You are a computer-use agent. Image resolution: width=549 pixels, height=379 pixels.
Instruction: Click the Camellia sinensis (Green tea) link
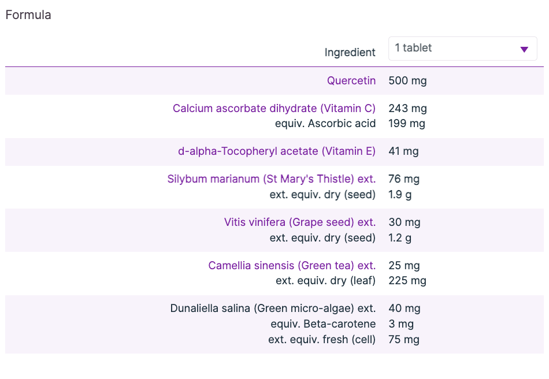[292, 266]
